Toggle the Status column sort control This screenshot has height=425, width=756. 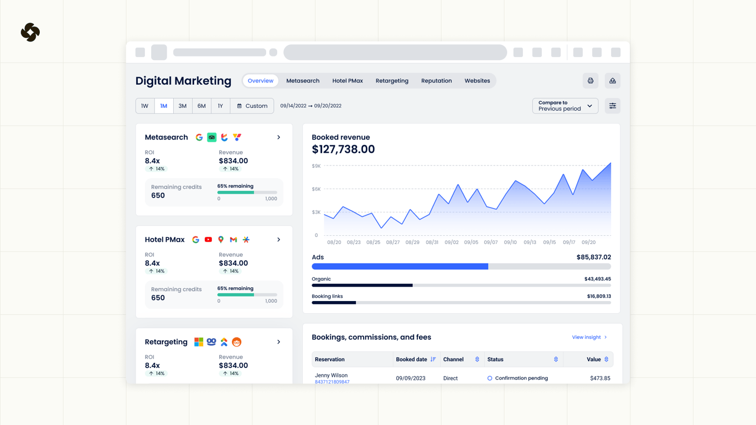point(556,359)
